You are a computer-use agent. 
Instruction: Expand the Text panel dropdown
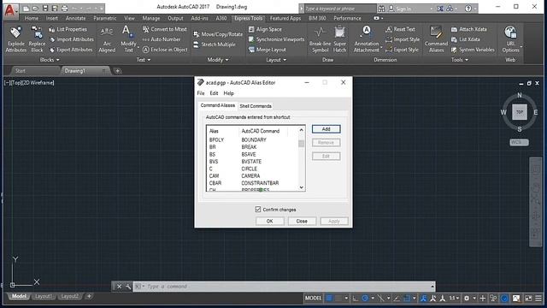[144, 60]
